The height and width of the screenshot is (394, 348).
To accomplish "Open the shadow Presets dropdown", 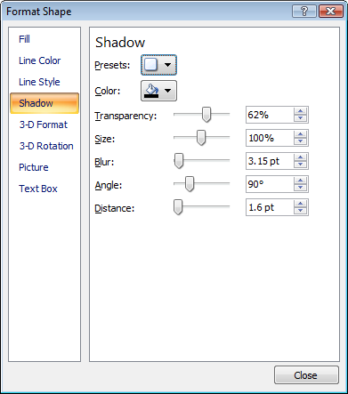I will point(158,65).
